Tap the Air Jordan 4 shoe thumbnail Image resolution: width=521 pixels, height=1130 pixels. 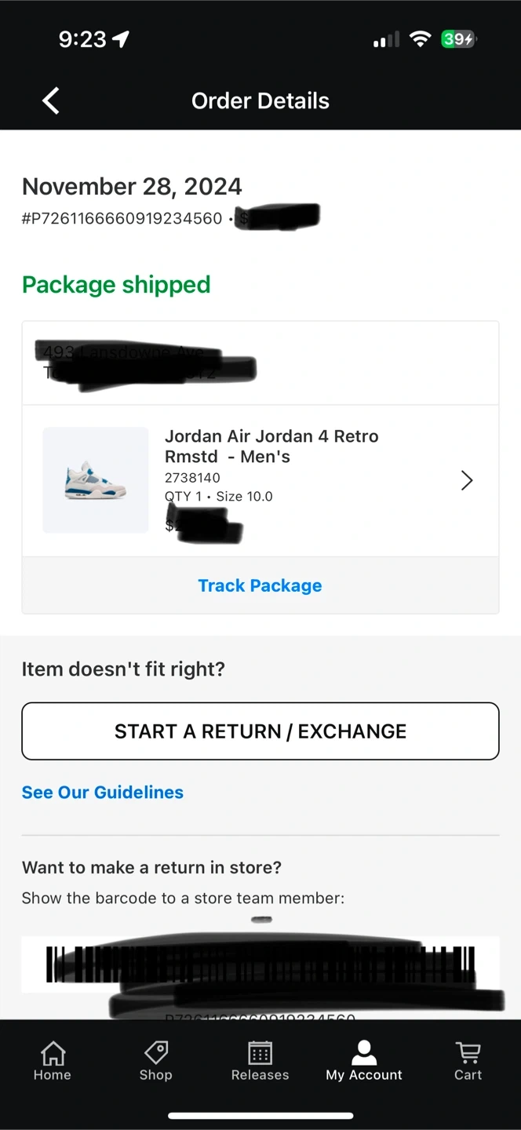coord(96,480)
